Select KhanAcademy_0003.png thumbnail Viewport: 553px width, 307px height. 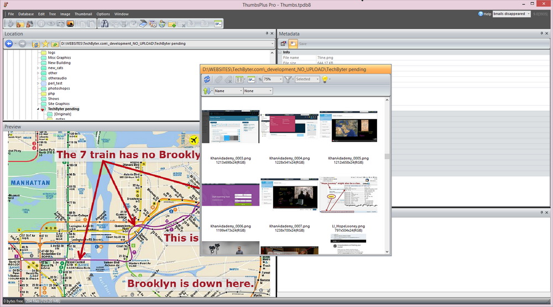coord(231,127)
